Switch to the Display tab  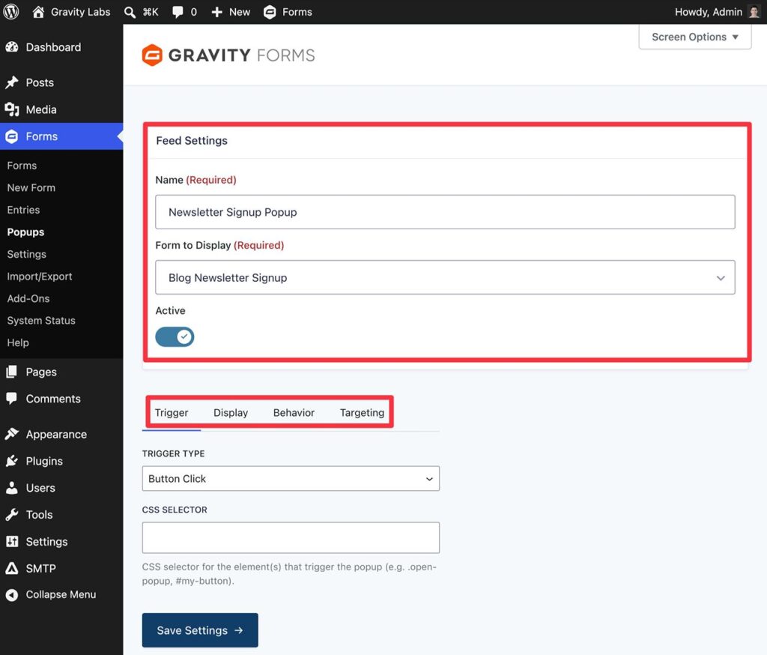[x=231, y=413]
